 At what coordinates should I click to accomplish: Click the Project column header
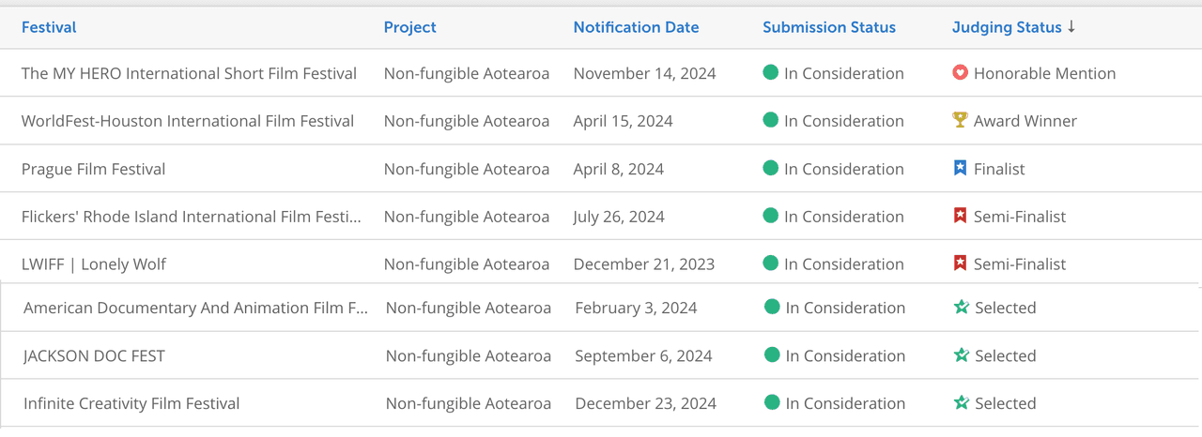(x=409, y=27)
